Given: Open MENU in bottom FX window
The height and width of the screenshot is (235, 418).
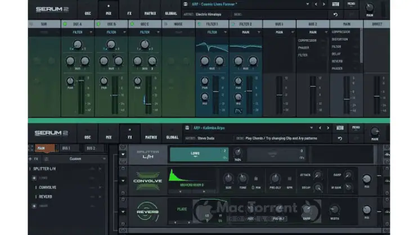Looking at the screenshot, I should (x=356, y=128).
